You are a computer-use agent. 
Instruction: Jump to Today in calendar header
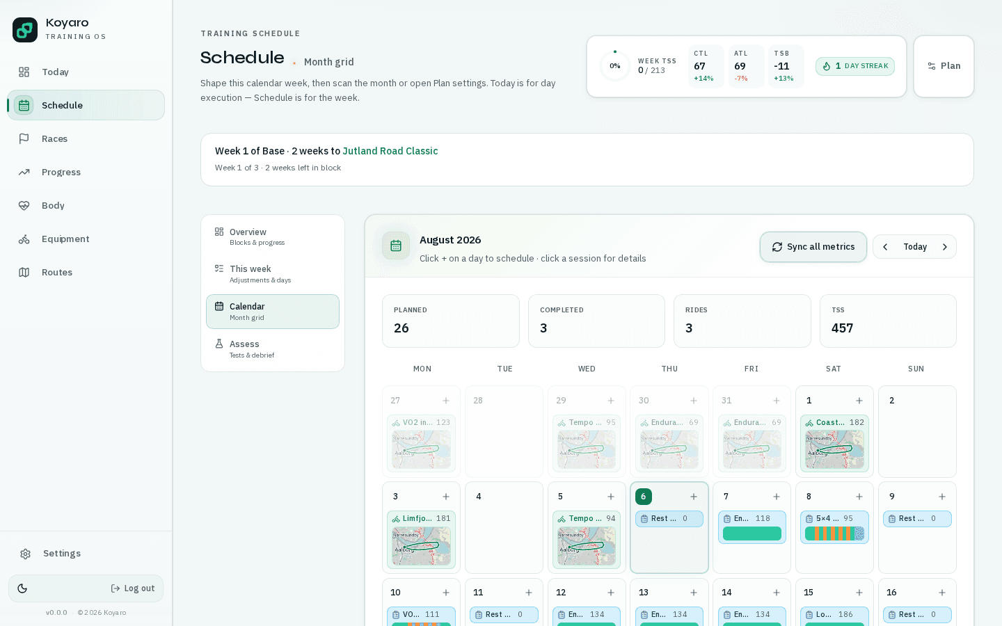tap(915, 247)
